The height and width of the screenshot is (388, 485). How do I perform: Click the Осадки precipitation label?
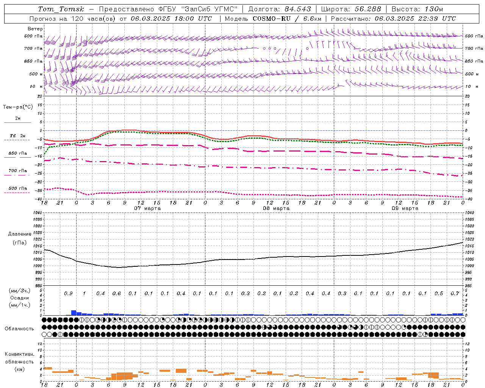(x=20, y=298)
